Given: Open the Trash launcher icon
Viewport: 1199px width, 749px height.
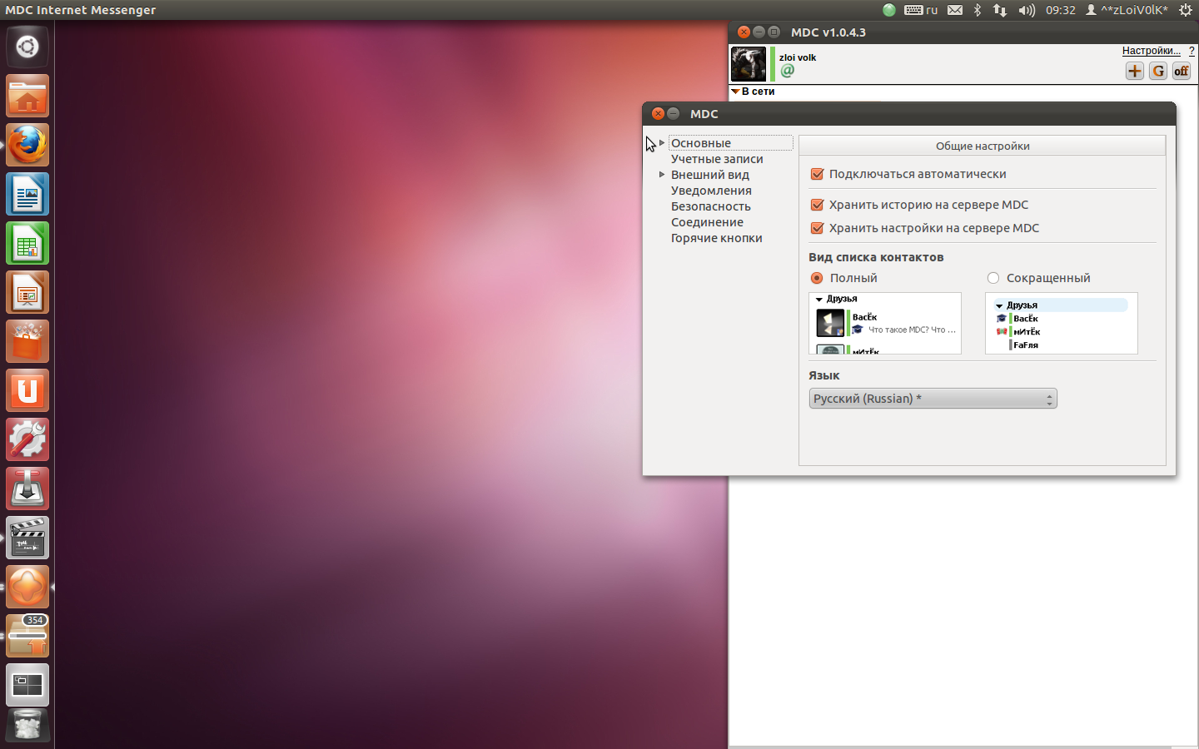Looking at the screenshot, I should (x=27, y=726).
